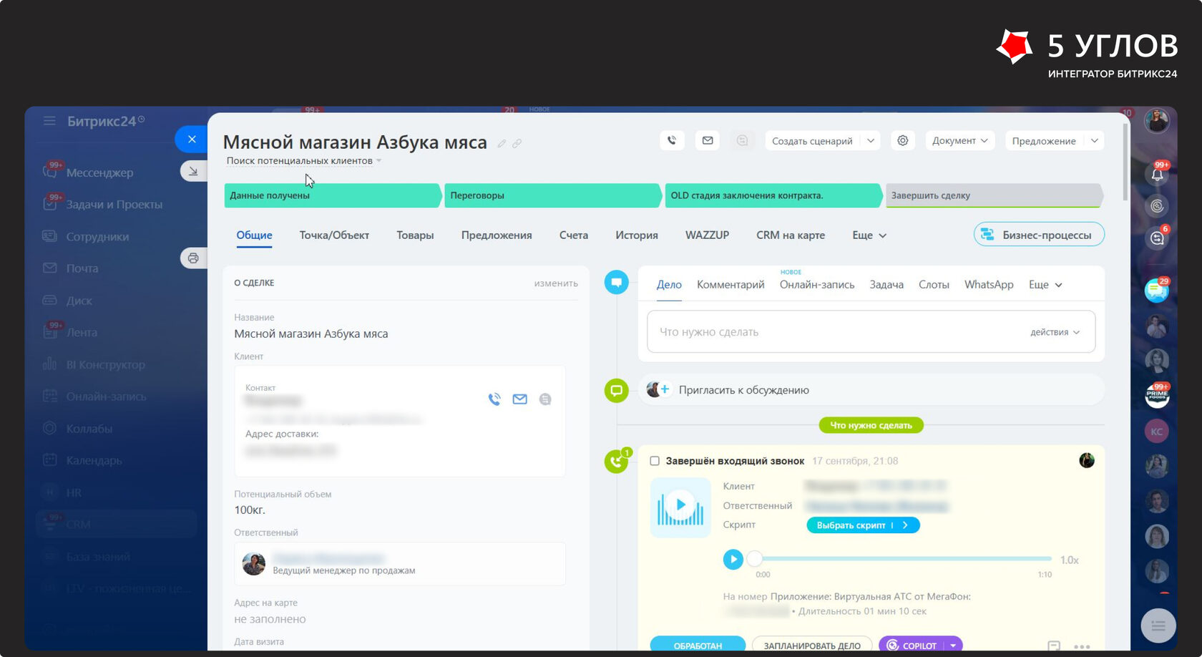This screenshot has width=1202, height=657.
Task: Call the contact using the blue phone icon
Action: [494, 399]
